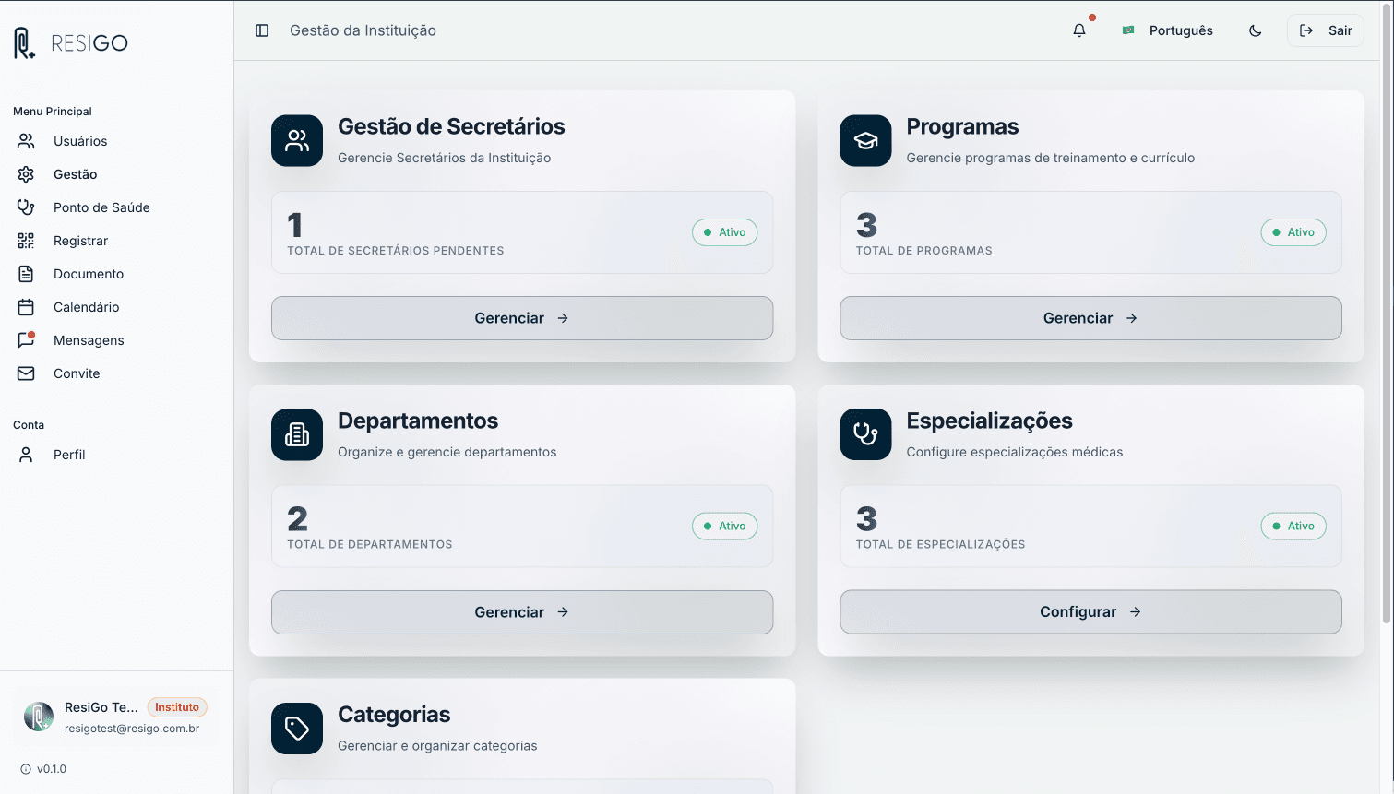Screen dimensions: 1394x794
Task: Click Ativo badge in Departamentos card
Action: click(x=725, y=527)
